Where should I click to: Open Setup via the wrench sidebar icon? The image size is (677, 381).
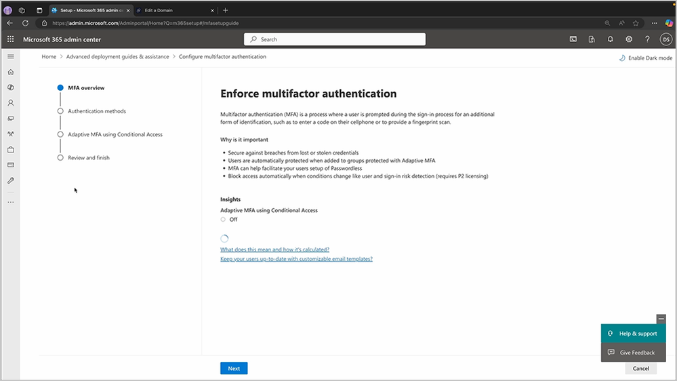coord(11,180)
